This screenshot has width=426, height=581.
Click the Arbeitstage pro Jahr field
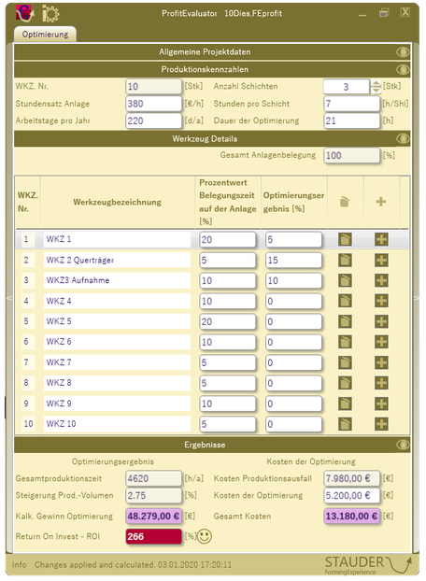coord(154,120)
